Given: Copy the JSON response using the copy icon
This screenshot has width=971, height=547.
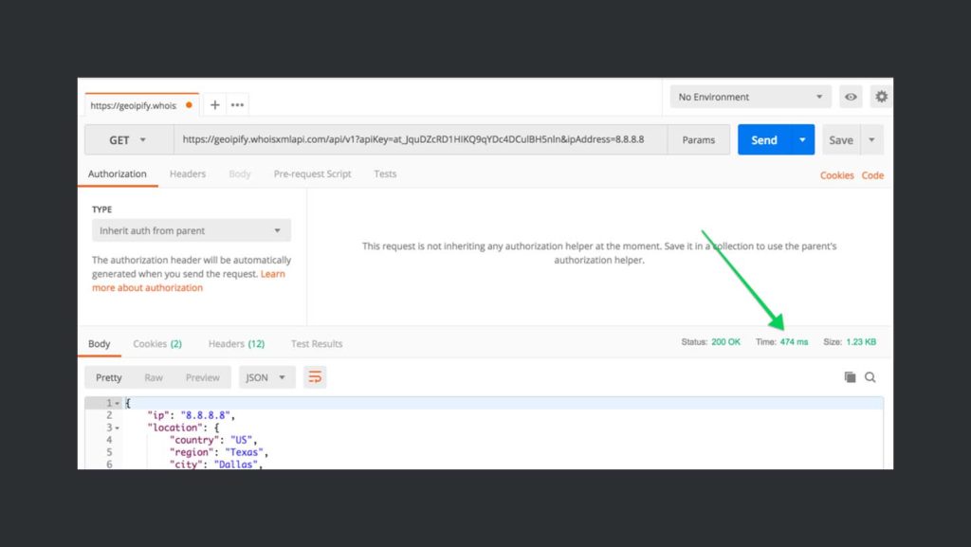Looking at the screenshot, I should (x=850, y=376).
